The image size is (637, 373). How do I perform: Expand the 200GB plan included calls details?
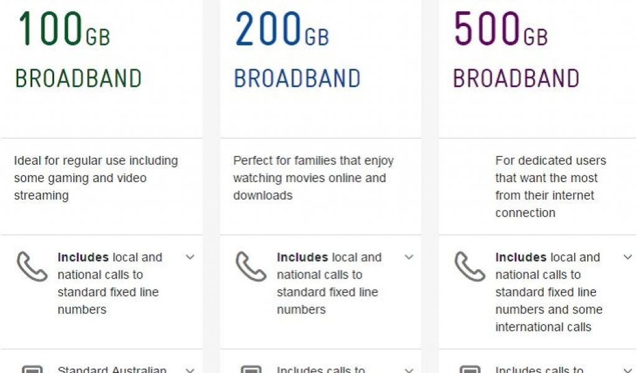pos(409,257)
